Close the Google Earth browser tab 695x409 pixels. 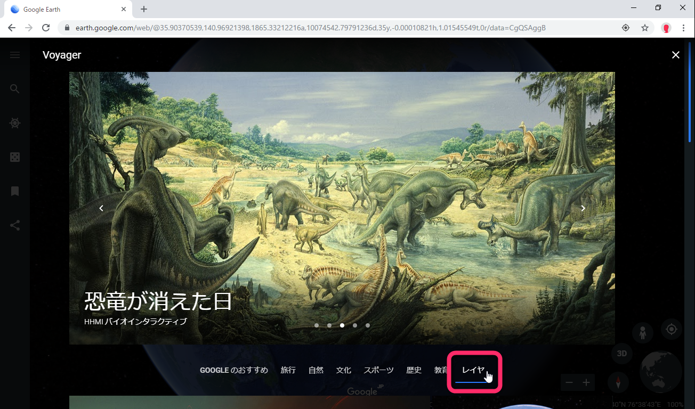tap(124, 9)
